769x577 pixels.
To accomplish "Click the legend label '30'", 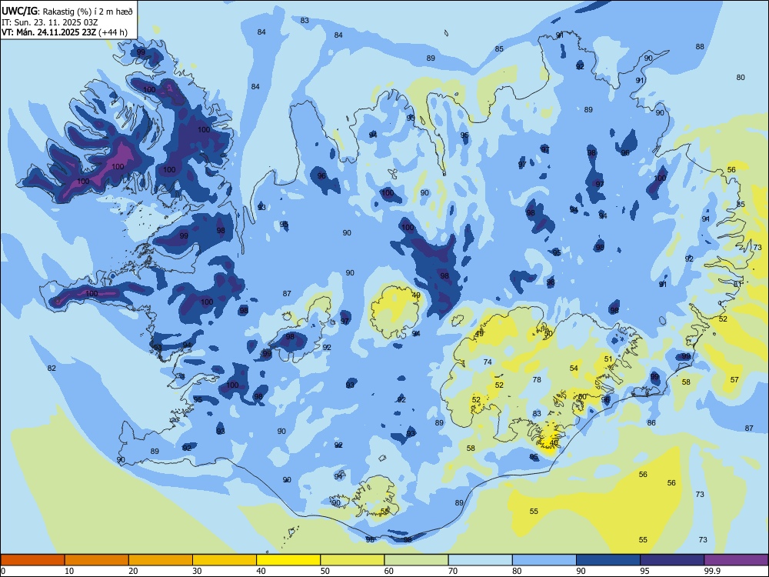I will click(x=197, y=571).
